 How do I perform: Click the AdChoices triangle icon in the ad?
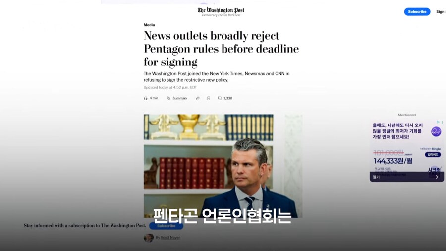[x=438, y=122]
